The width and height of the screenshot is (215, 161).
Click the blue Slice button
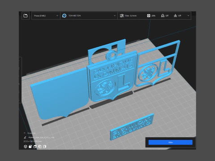click(171, 142)
